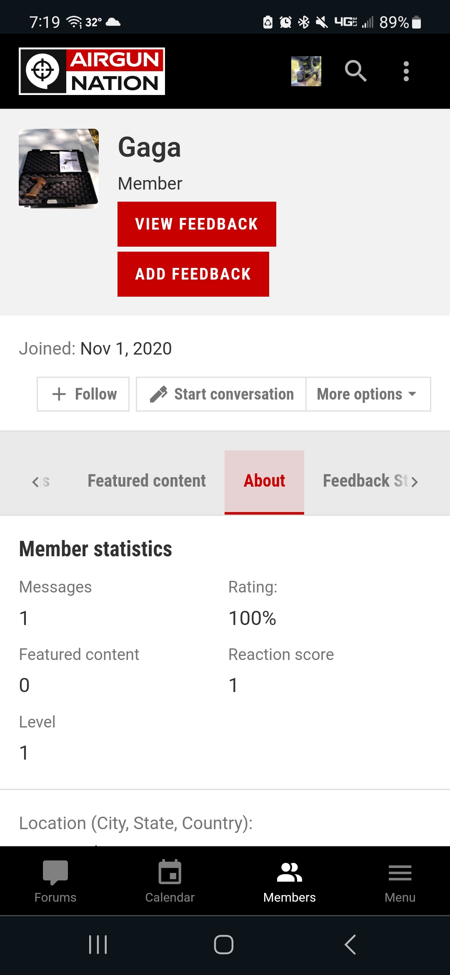
Task: Open your account avatar in header
Action: [306, 71]
